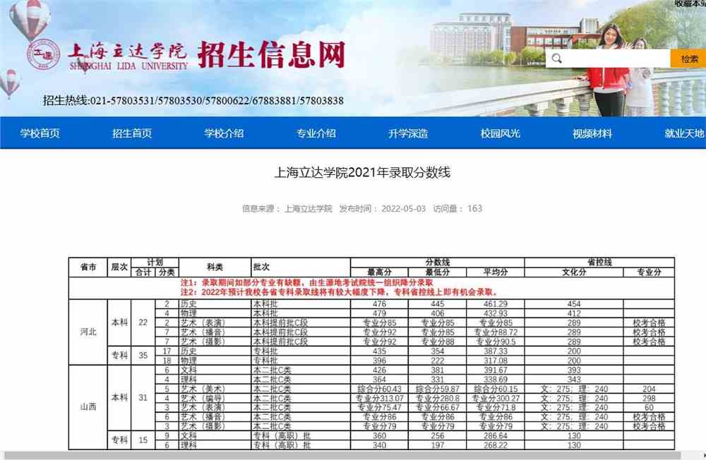Open the 就业天地 menu item
Image resolution: width=706 pixels, height=460 pixels.
click(x=684, y=133)
